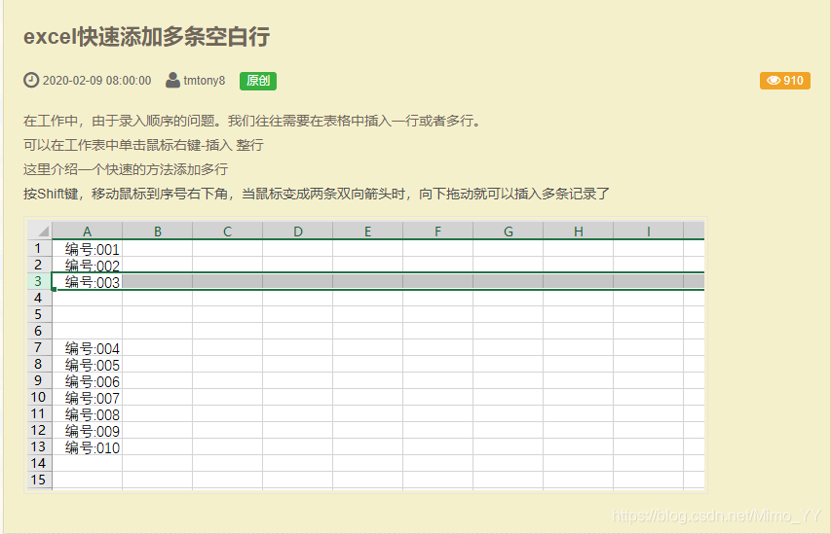Select row 13 header
The image size is (831, 534).
(40, 446)
